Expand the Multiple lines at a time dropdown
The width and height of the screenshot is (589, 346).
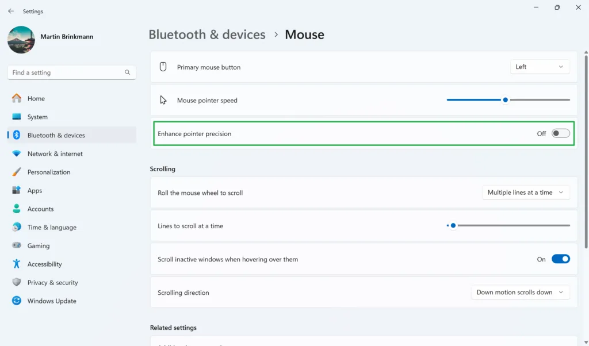[525, 193]
